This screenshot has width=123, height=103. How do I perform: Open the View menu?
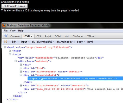[13, 31]
